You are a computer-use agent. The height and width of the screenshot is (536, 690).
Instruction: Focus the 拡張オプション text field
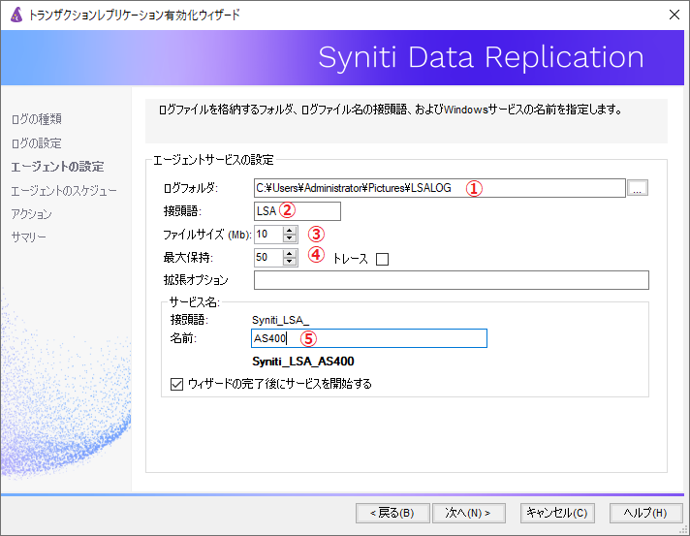pyautogui.click(x=451, y=281)
